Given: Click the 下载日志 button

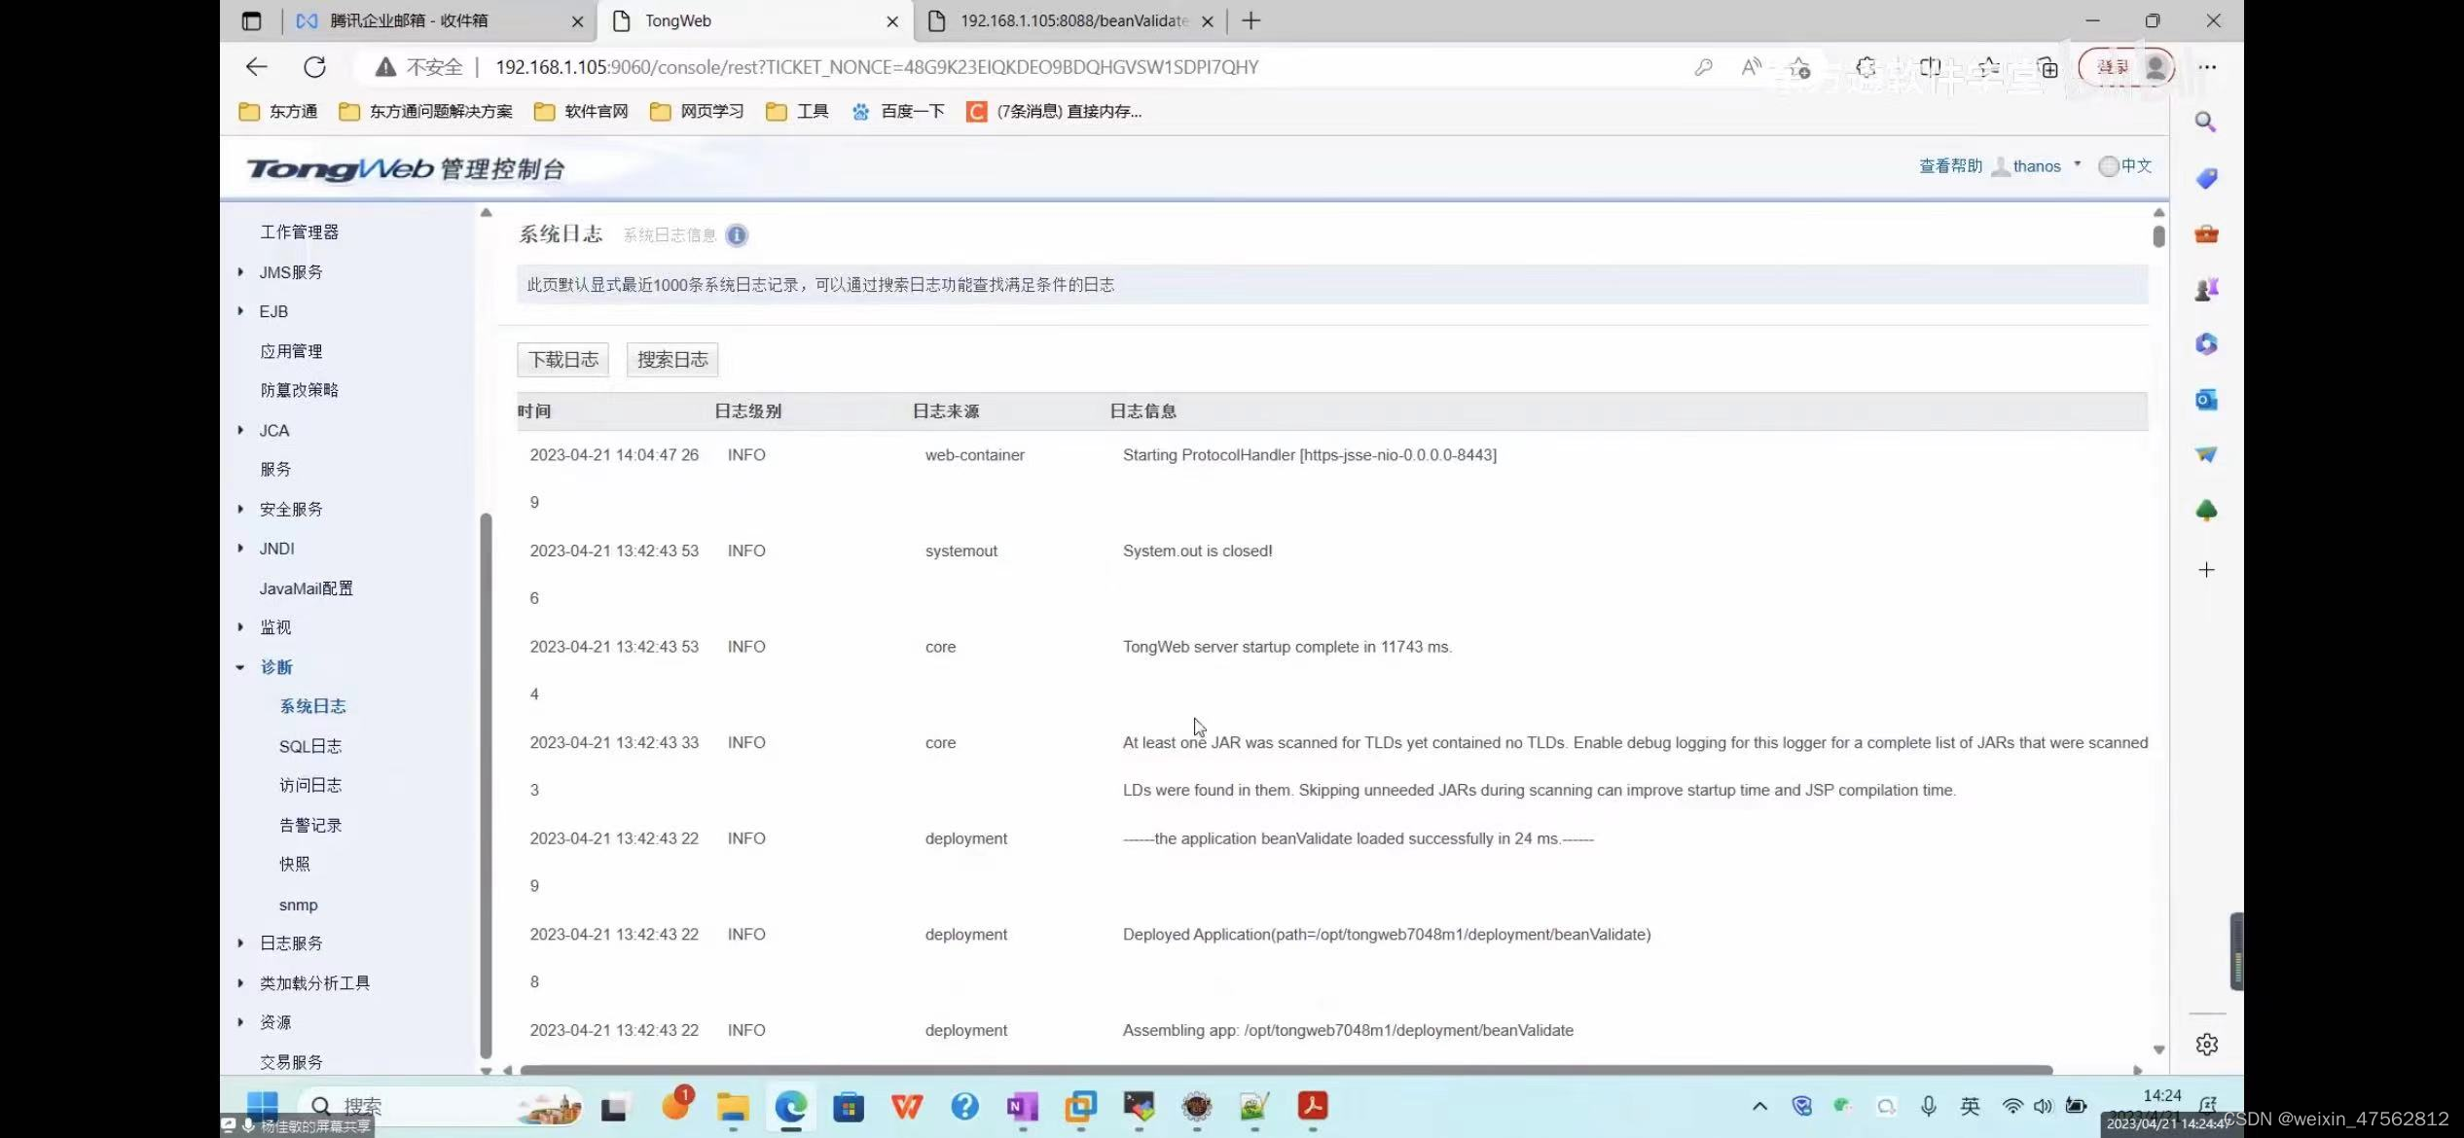Looking at the screenshot, I should [563, 360].
